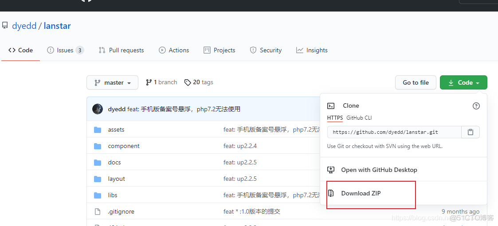Click the Issues tab circle icon
The width and height of the screenshot is (498, 226).
[x=50, y=50]
